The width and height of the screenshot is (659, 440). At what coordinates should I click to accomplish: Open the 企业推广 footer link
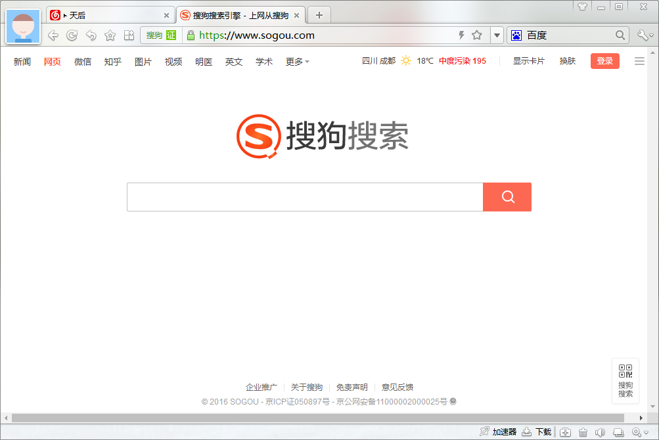261,387
